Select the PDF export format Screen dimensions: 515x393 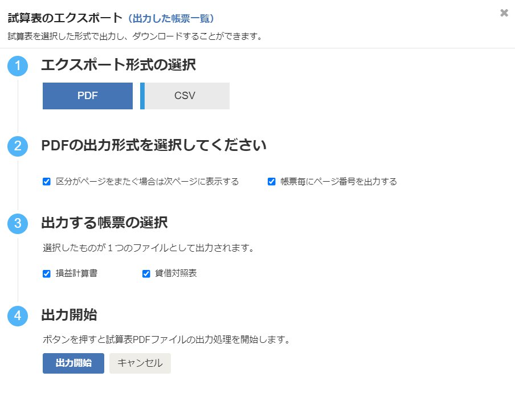(87, 95)
